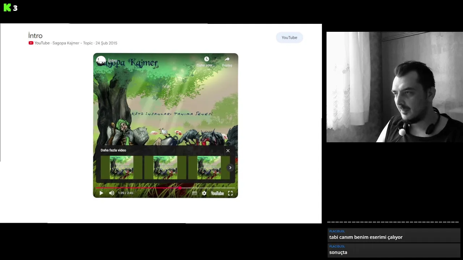
Task: Open the İntro result heading
Action: 35,35
